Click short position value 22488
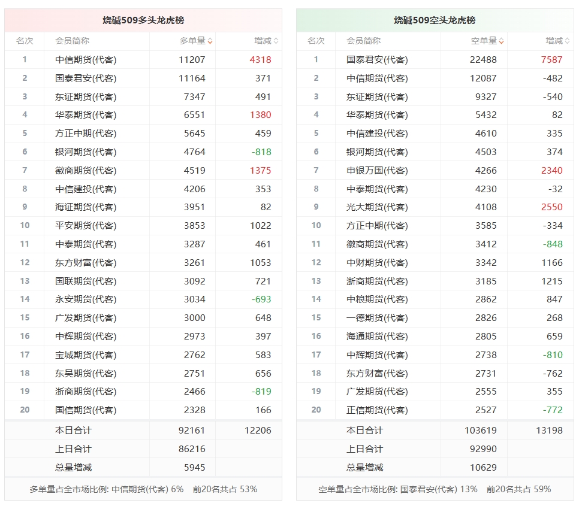The width and height of the screenshot is (582, 506). point(483,60)
